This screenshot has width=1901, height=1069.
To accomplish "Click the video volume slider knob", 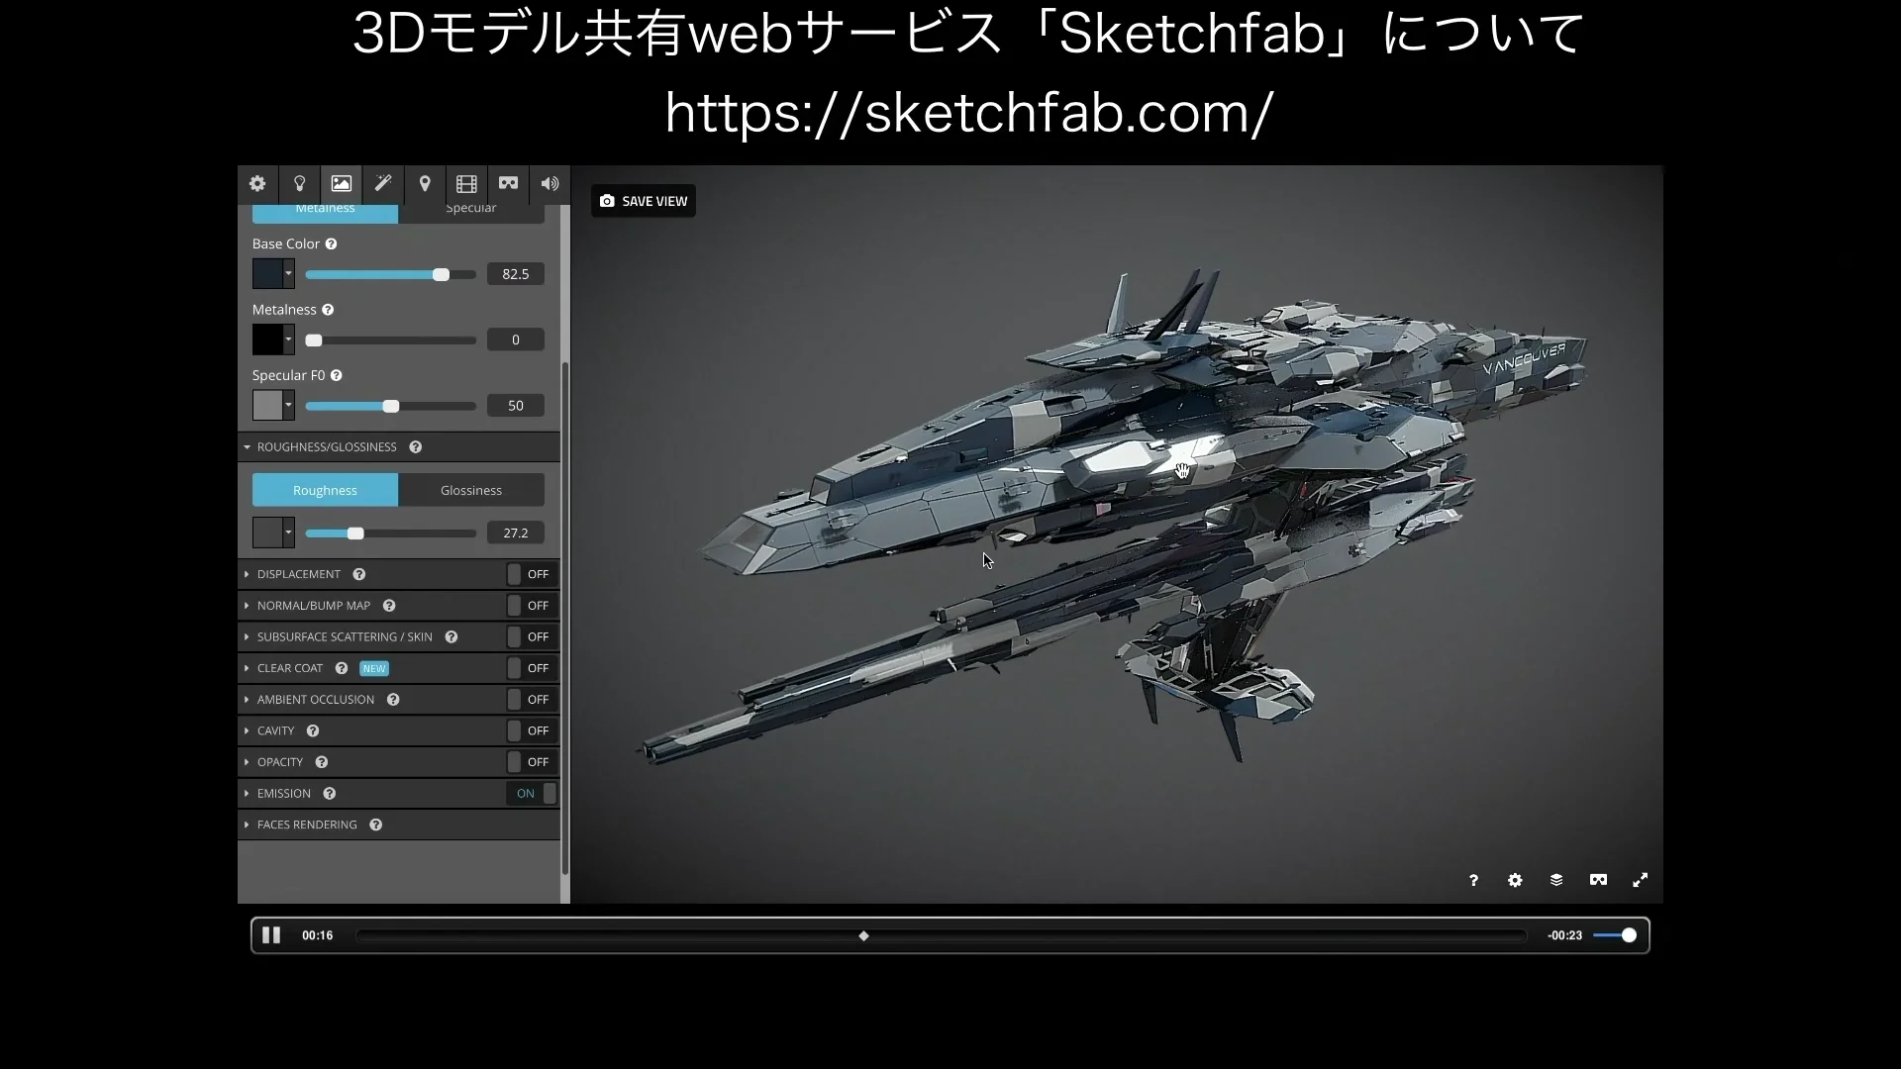I will [x=1629, y=935].
